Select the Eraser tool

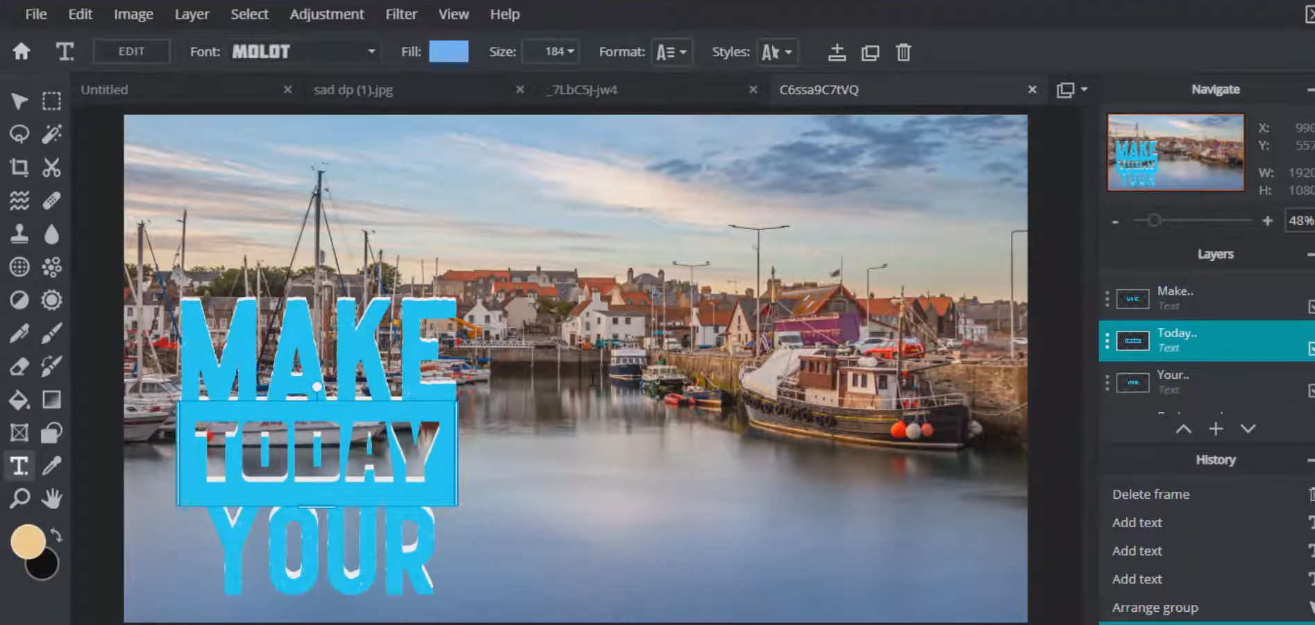pyautogui.click(x=19, y=366)
